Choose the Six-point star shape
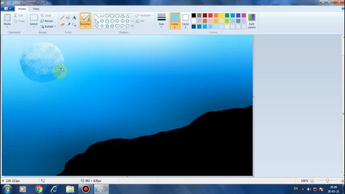Screen dimensions: 345x194 pos(112,26)
